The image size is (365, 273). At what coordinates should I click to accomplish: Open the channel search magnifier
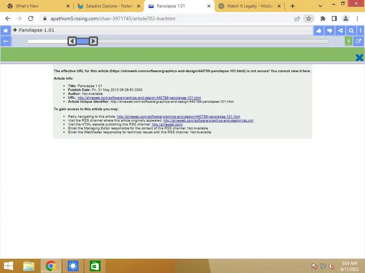[351, 31]
